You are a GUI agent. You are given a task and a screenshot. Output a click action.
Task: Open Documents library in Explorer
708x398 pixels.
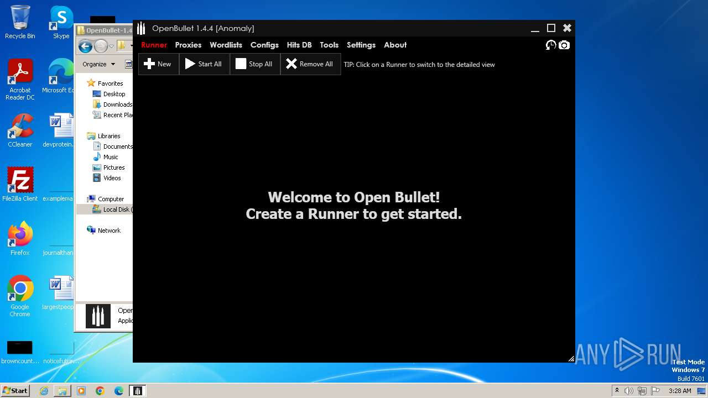(112, 146)
